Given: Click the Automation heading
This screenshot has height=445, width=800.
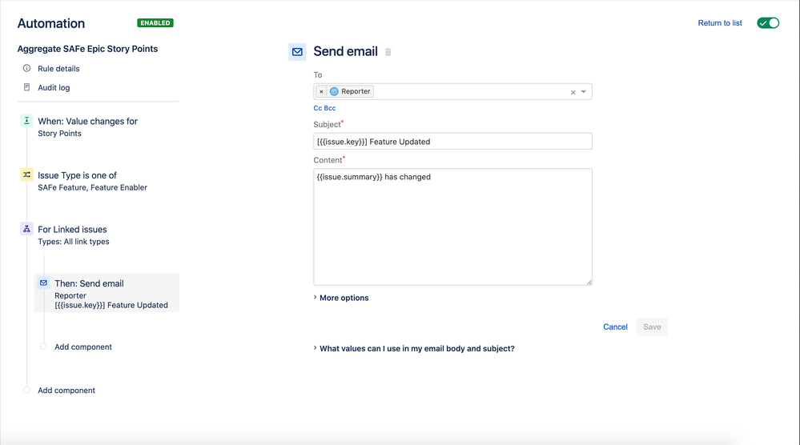Looking at the screenshot, I should (51, 23).
